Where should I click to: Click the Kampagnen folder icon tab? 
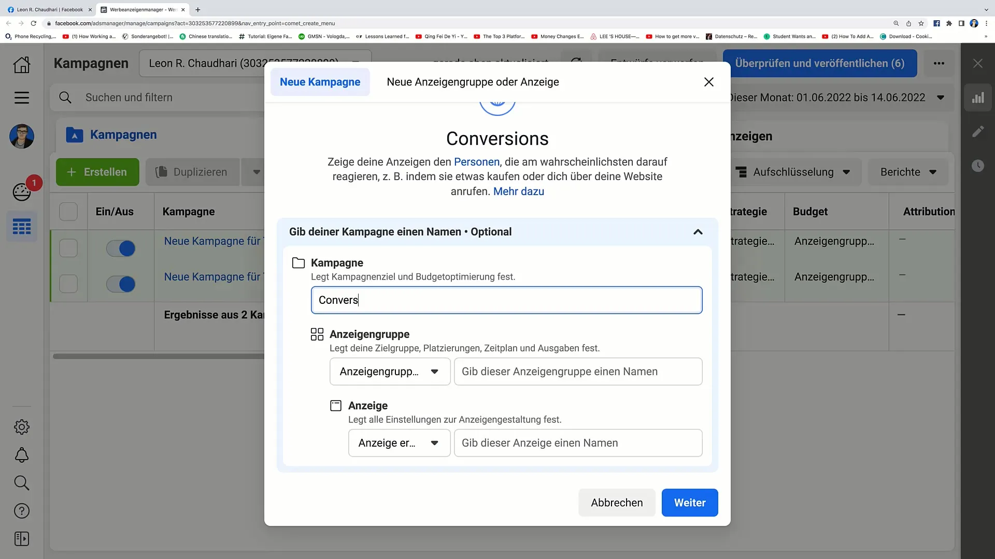pyautogui.click(x=75, y=135)
